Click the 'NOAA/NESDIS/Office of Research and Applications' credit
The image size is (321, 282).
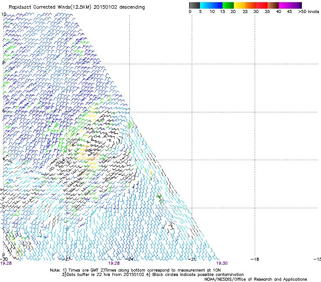pyautogui.click(x=255, y=279)
